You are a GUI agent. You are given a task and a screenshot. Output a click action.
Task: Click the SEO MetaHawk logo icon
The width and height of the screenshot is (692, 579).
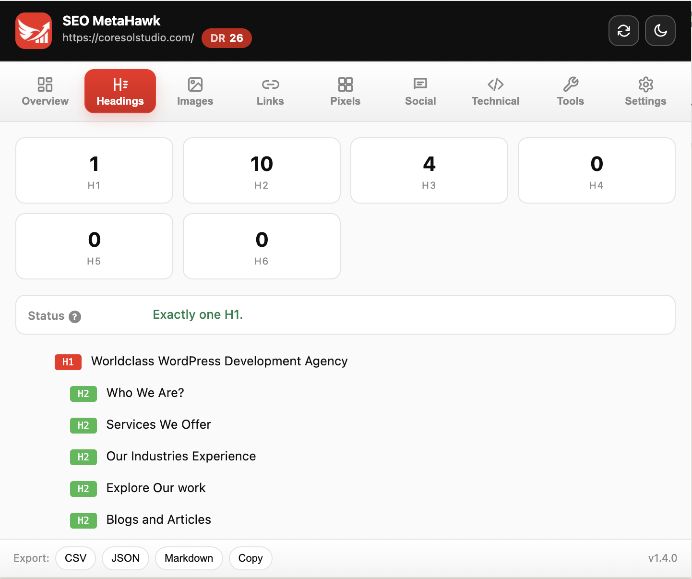34,31
